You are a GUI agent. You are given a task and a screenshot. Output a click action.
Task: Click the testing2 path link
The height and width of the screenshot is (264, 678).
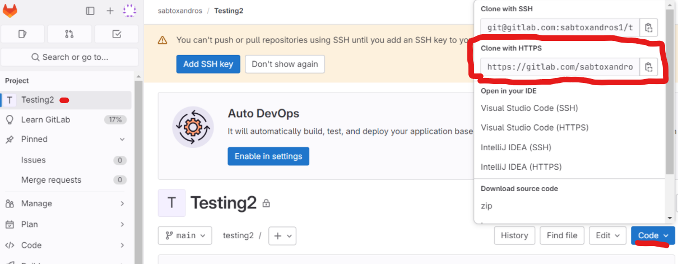tap(238, 235)
